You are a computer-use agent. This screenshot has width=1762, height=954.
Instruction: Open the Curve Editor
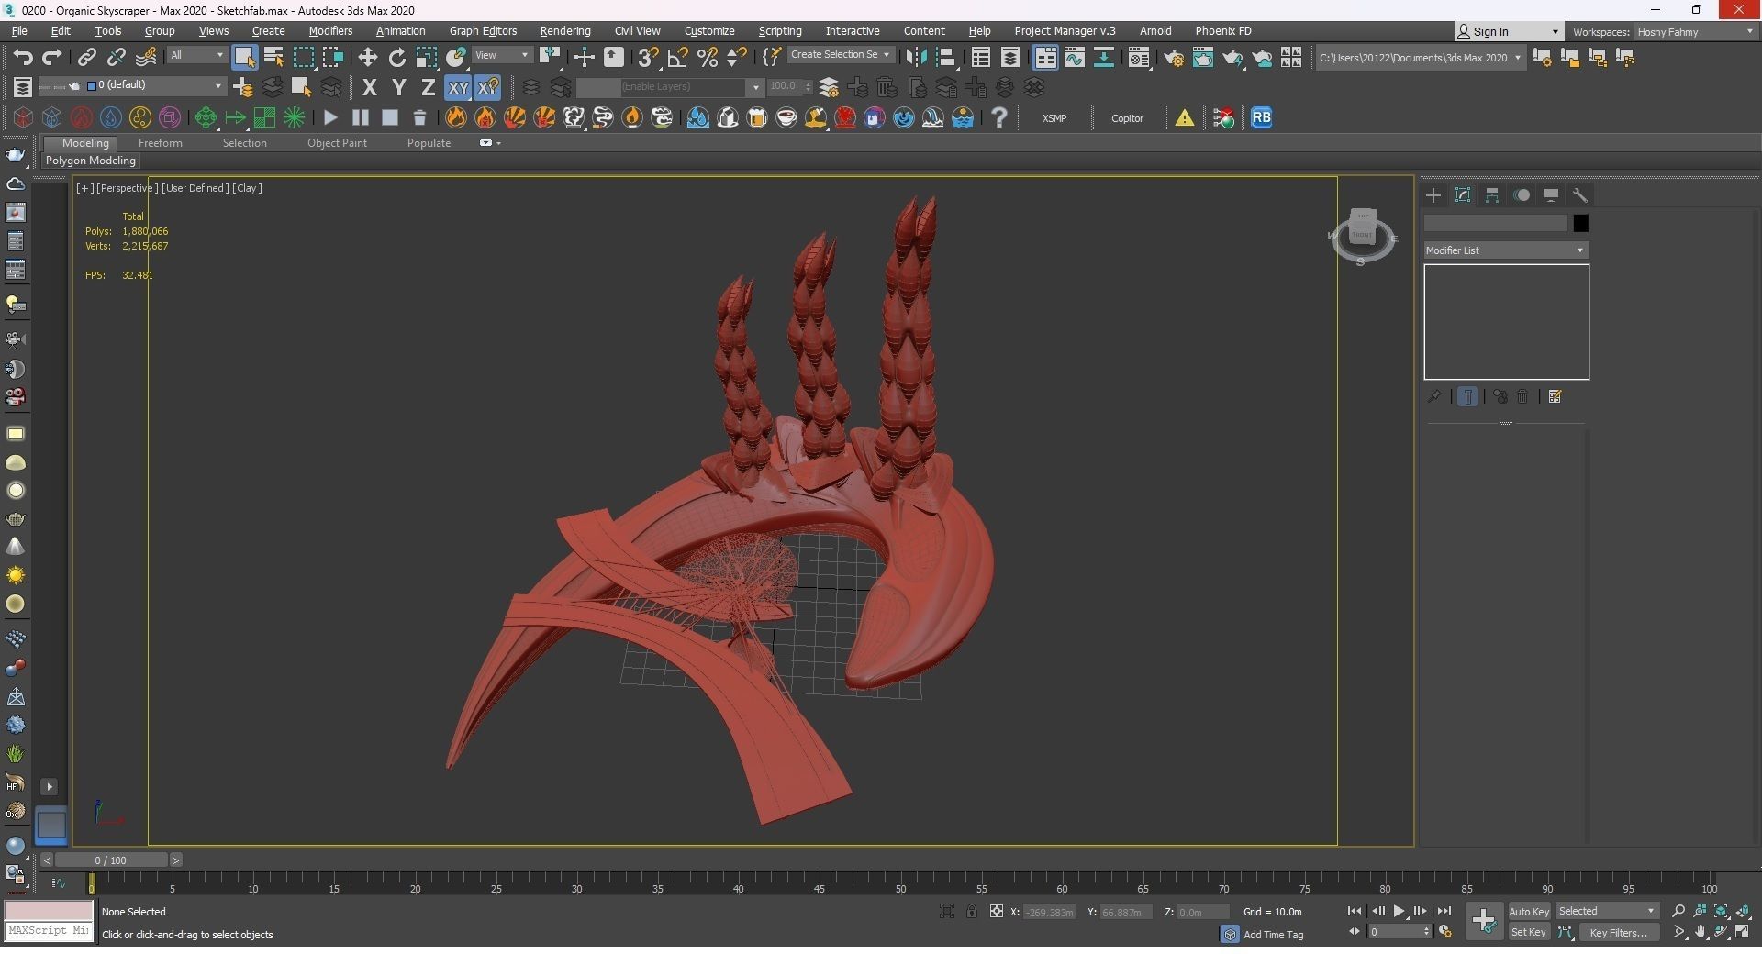pos(1074,58)
